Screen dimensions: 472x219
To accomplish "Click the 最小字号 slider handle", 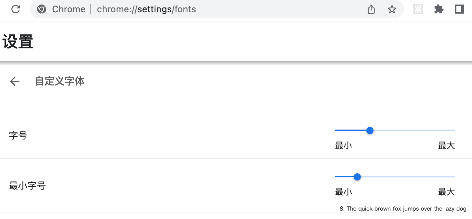I will coord(357,177).
